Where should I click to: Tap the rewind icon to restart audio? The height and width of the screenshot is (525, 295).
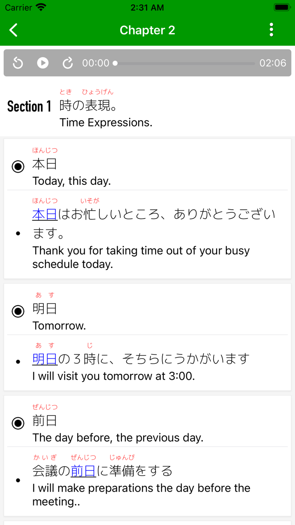[x=17, y=62]
